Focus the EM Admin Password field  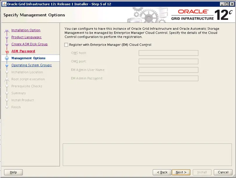[169, 78]
